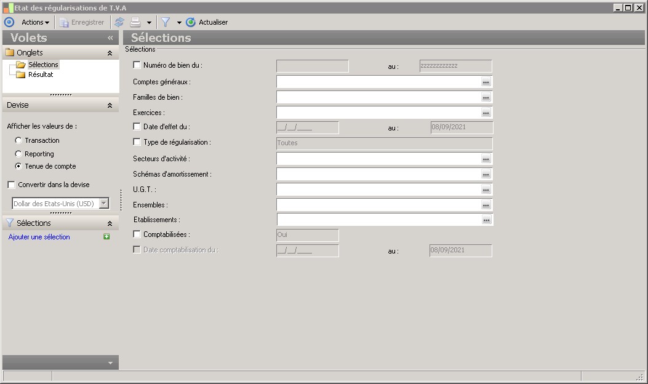Open the printer dropdown arrow
This screenshot has width=648, height=384.
point(149,23)
